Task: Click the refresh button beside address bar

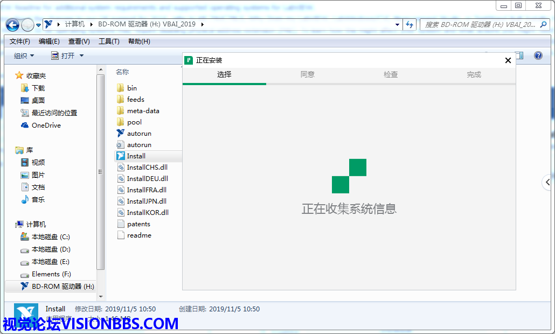Action: [410, 25]
